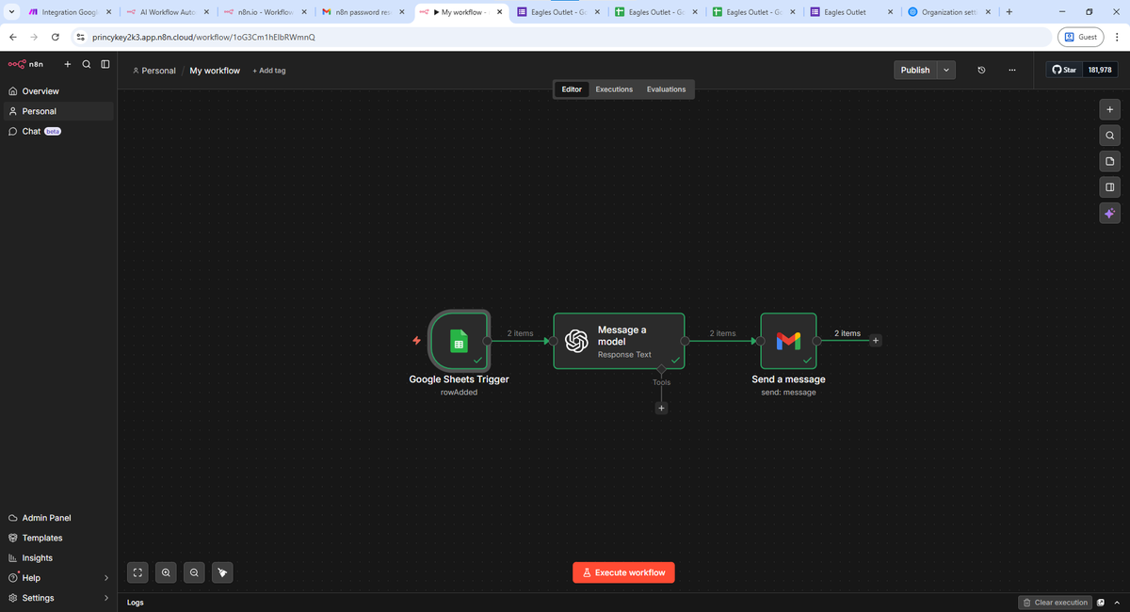The image size is (1130, 612).
Task: Click plus connector after Send a message
Action: coord(876,341)
